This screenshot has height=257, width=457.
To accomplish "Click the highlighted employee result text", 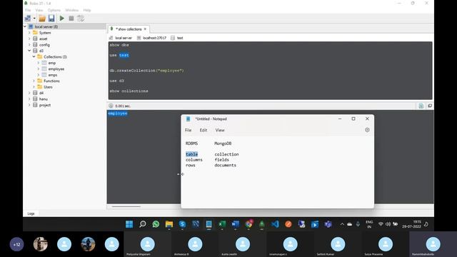I will coord(118,114).
